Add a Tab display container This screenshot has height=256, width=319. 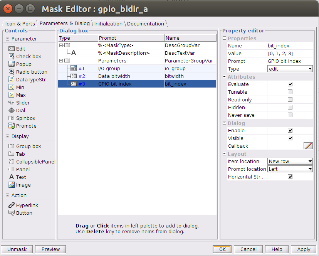tap(17, 154)
